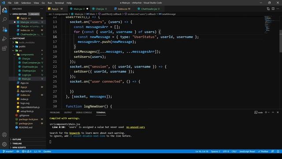Viewport: 282px width, 159px height.
Task: Collapse the components folder
Action: point(27,54)
